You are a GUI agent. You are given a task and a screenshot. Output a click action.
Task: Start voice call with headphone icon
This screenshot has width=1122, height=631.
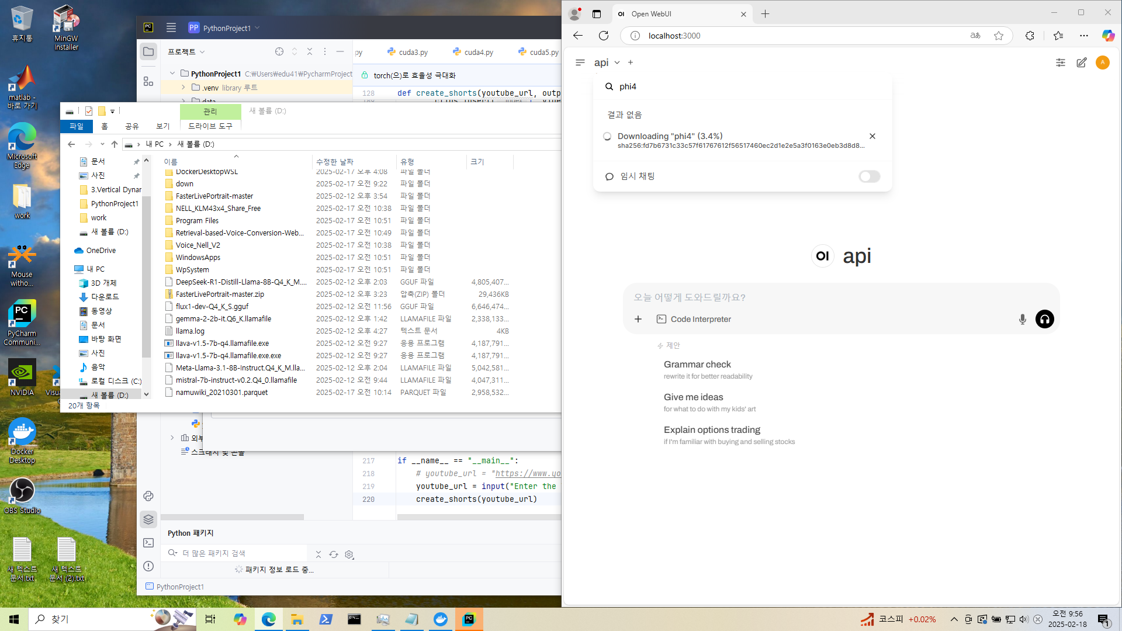click(1044, 319)
